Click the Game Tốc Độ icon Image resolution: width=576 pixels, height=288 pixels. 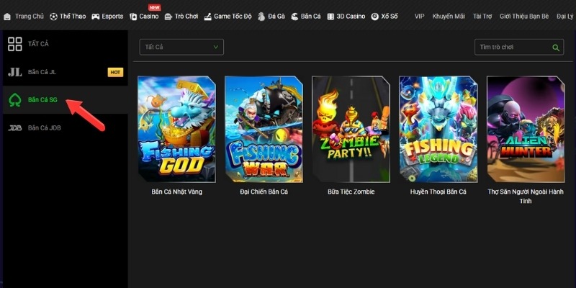pyautogui.click(x=207, y=17)
